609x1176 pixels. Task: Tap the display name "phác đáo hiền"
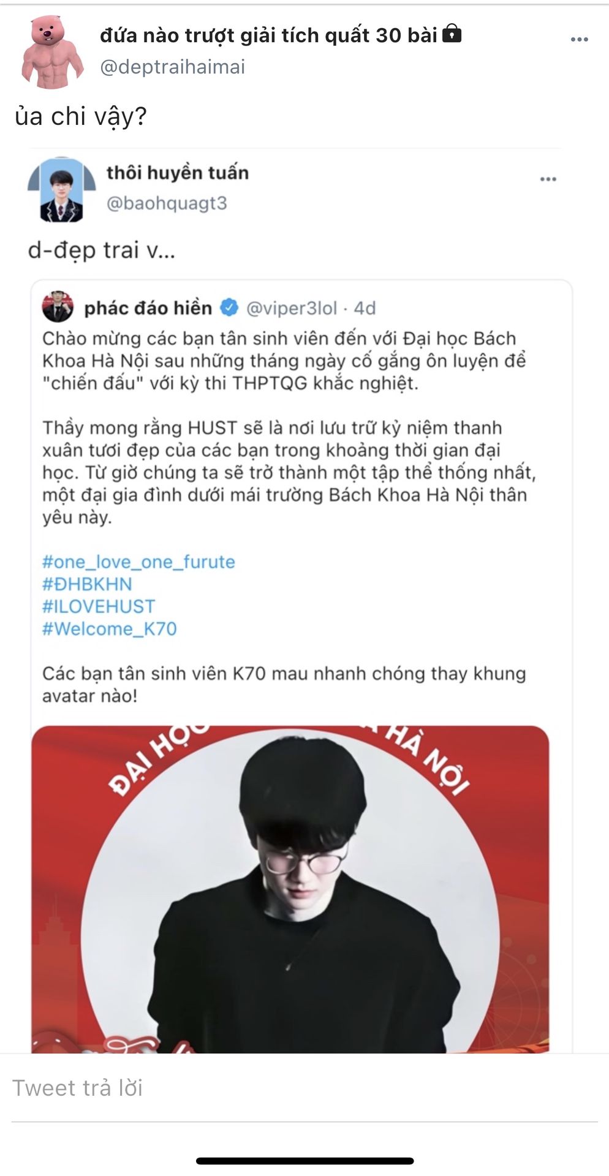point(148,307)
